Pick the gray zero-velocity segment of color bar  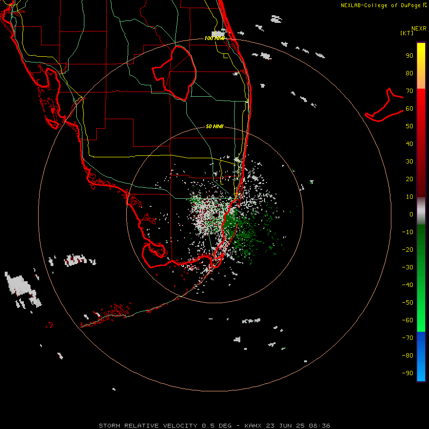tap(421, 211)
